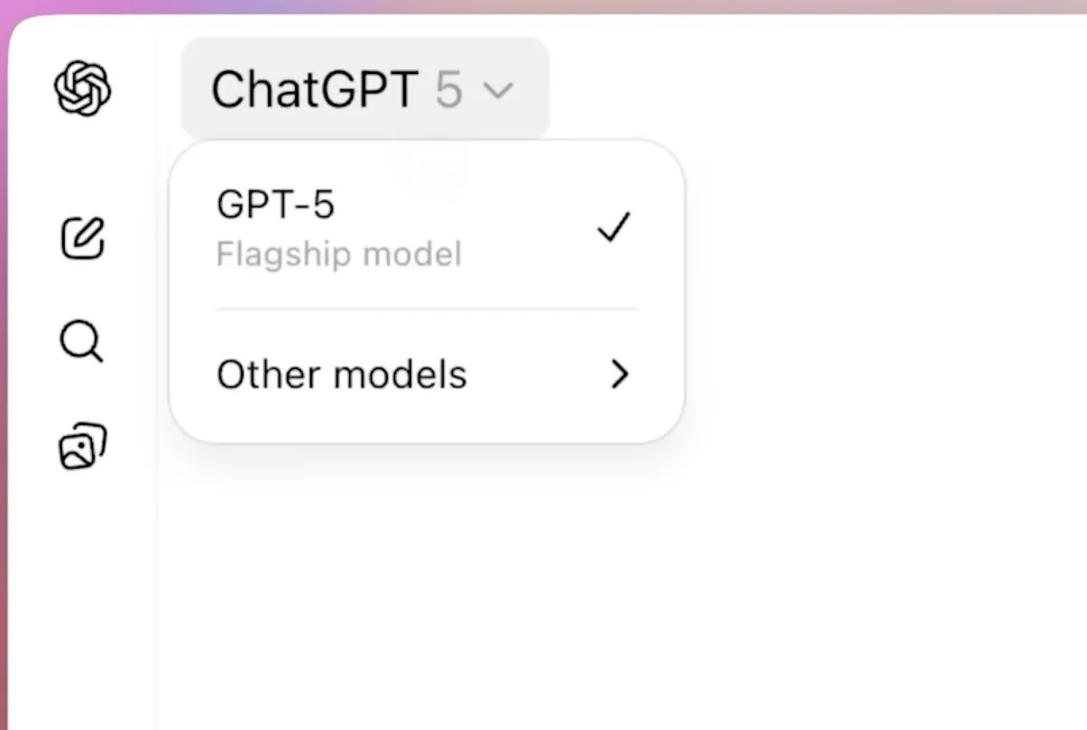This screenshot has height=730, width=1087.
Task: Open the image library icon
Action: click(x=83, y=446)
